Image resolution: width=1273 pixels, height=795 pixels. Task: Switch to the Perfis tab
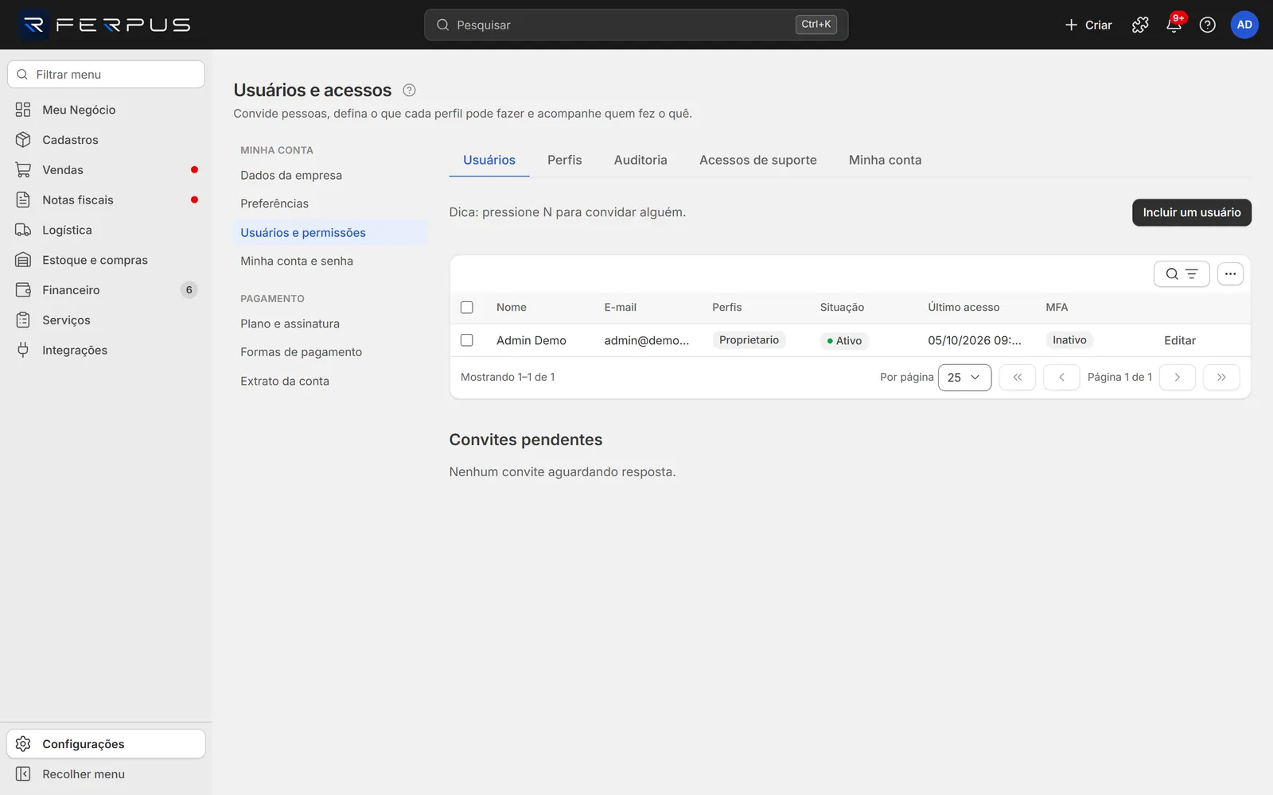pos(564,160)
